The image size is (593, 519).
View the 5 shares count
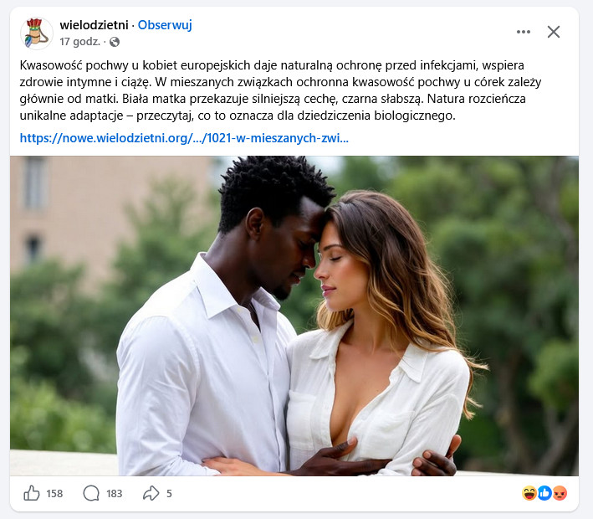(169, 494)
